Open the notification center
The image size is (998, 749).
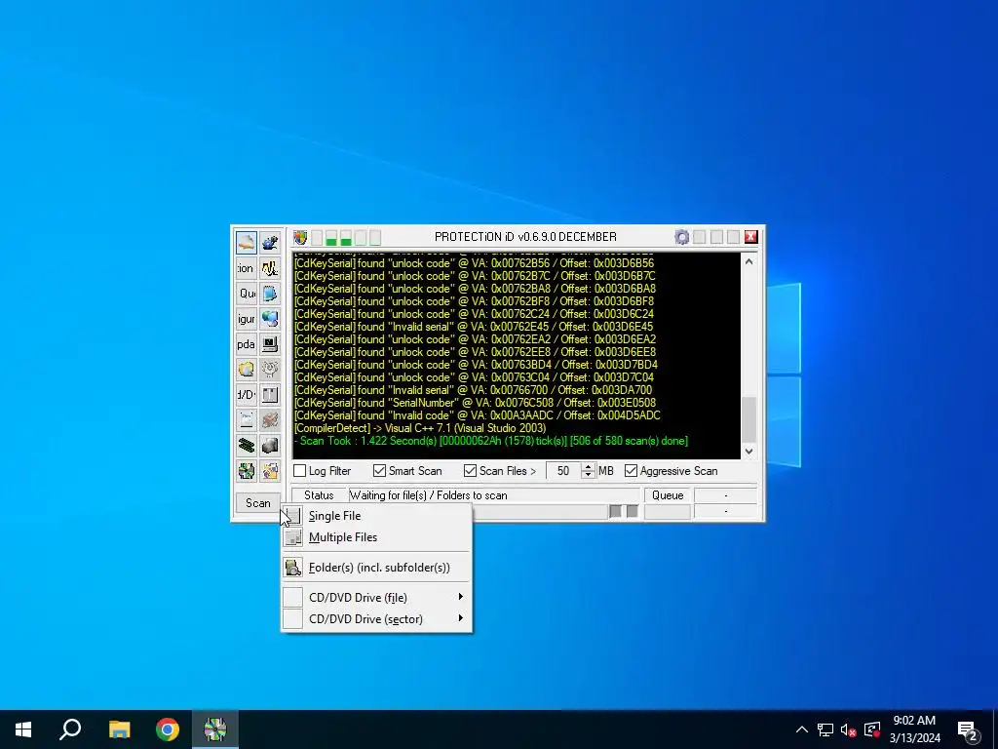(968, 729)
